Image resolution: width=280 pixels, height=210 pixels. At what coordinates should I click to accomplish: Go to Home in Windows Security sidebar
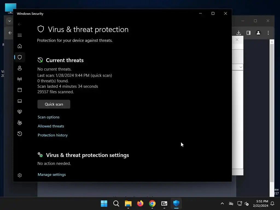coord(20,46)
